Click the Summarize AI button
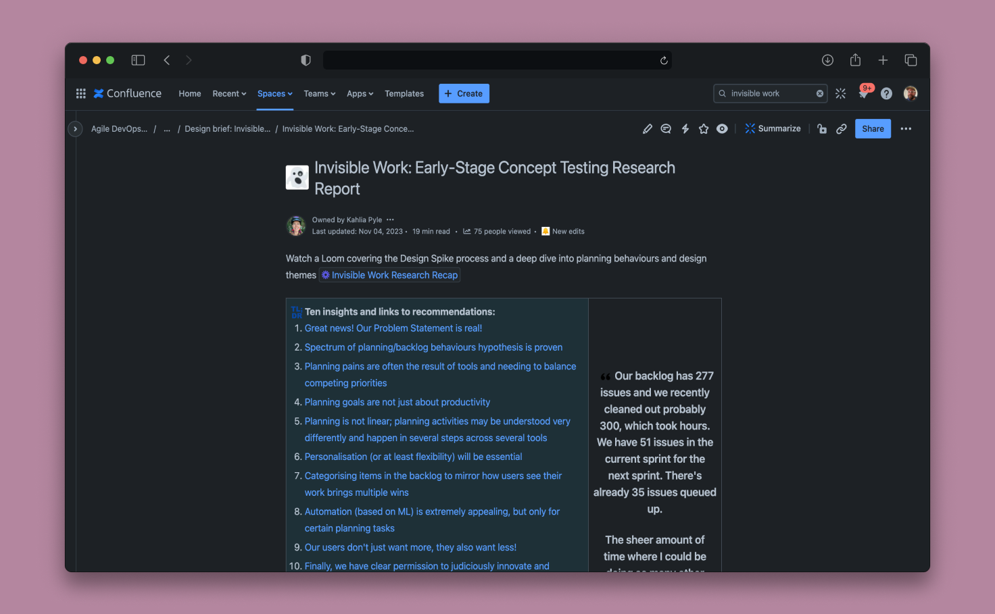The width and height of the screenshot is (995, 614). pyautogui.click(x=773, y=129)
